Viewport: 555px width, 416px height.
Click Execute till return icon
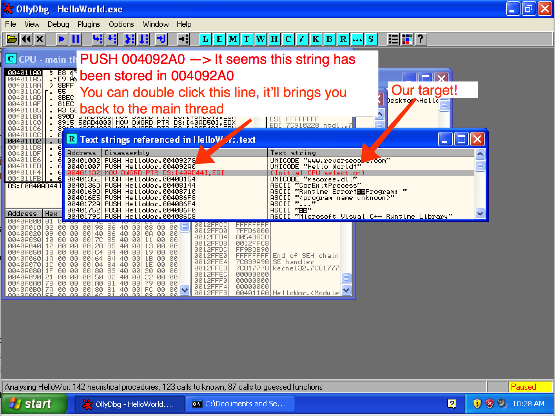[161, 39]
